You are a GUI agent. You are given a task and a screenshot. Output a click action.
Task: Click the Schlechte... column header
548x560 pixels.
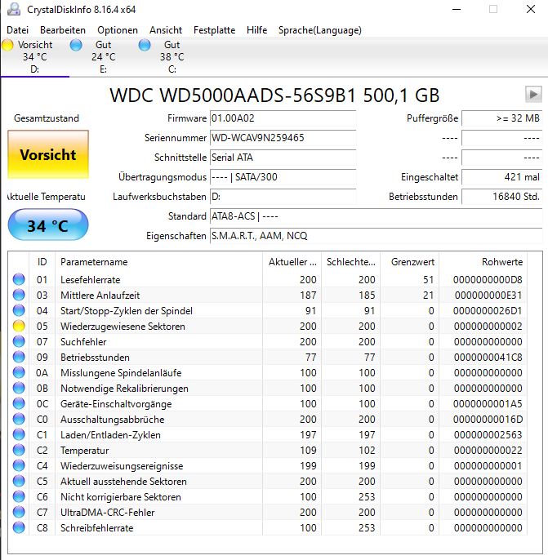coord(351,262)
